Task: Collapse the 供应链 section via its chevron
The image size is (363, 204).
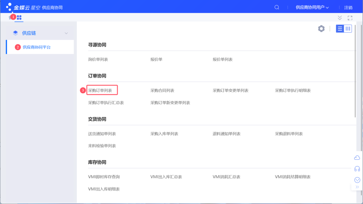Action: click(67, 33)
